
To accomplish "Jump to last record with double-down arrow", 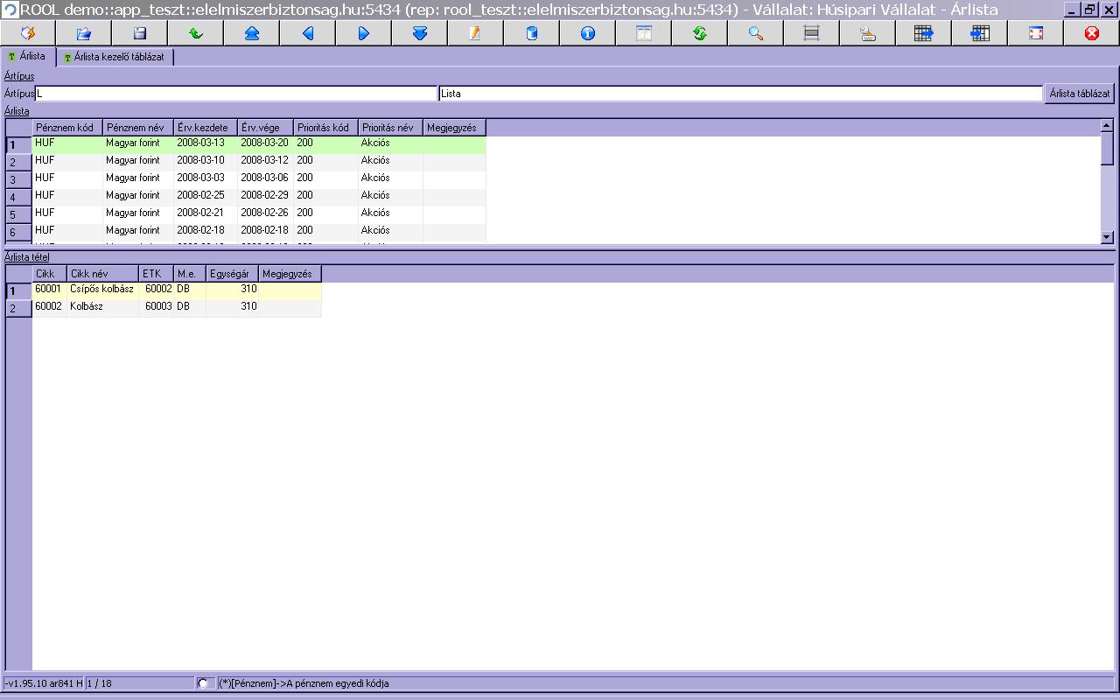I will (x=420, y=33).
